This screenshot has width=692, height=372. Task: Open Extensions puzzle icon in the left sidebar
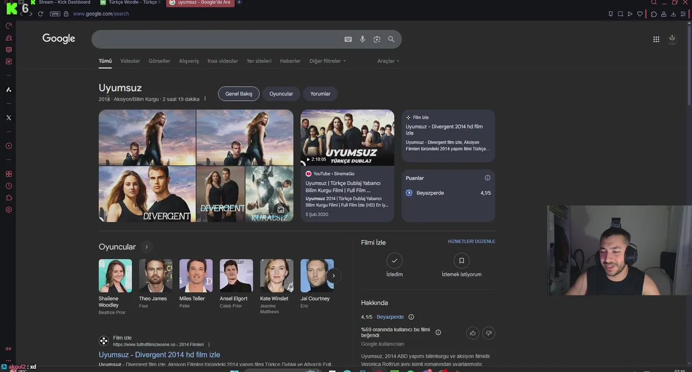click(9, 198)
